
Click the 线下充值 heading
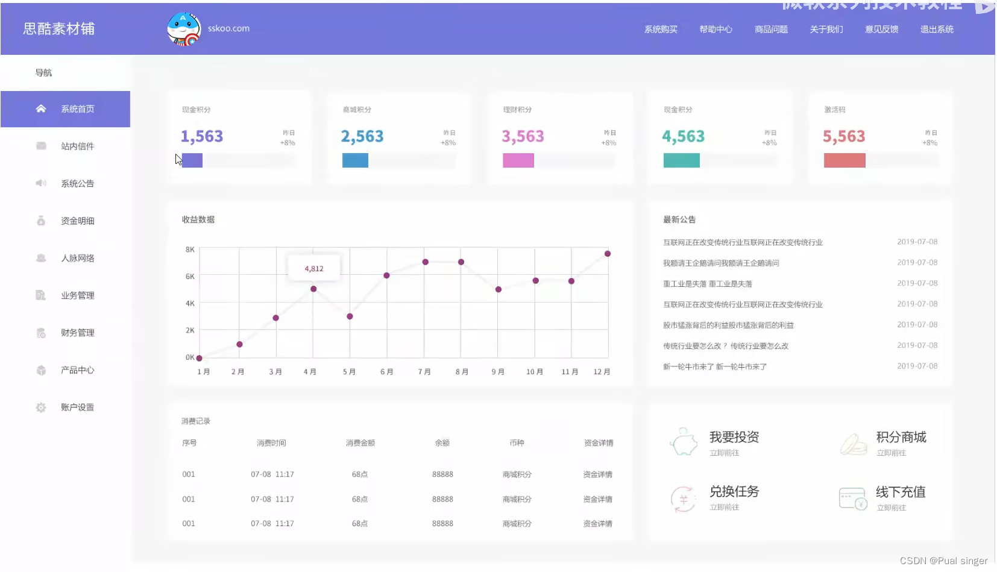901,492
